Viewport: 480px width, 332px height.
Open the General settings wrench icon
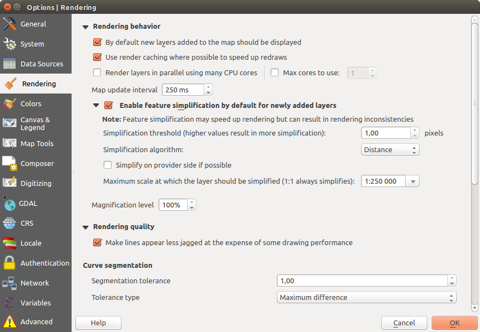pyautogui.click(x=10, y=24)
